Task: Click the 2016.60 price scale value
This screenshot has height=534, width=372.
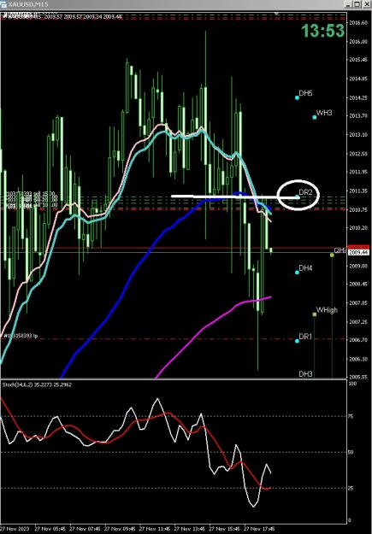Action: [x=358, y=23]
